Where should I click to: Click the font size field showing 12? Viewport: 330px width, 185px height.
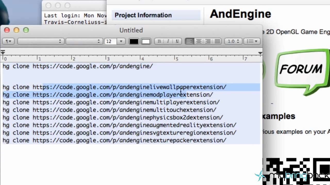[110, 41]
